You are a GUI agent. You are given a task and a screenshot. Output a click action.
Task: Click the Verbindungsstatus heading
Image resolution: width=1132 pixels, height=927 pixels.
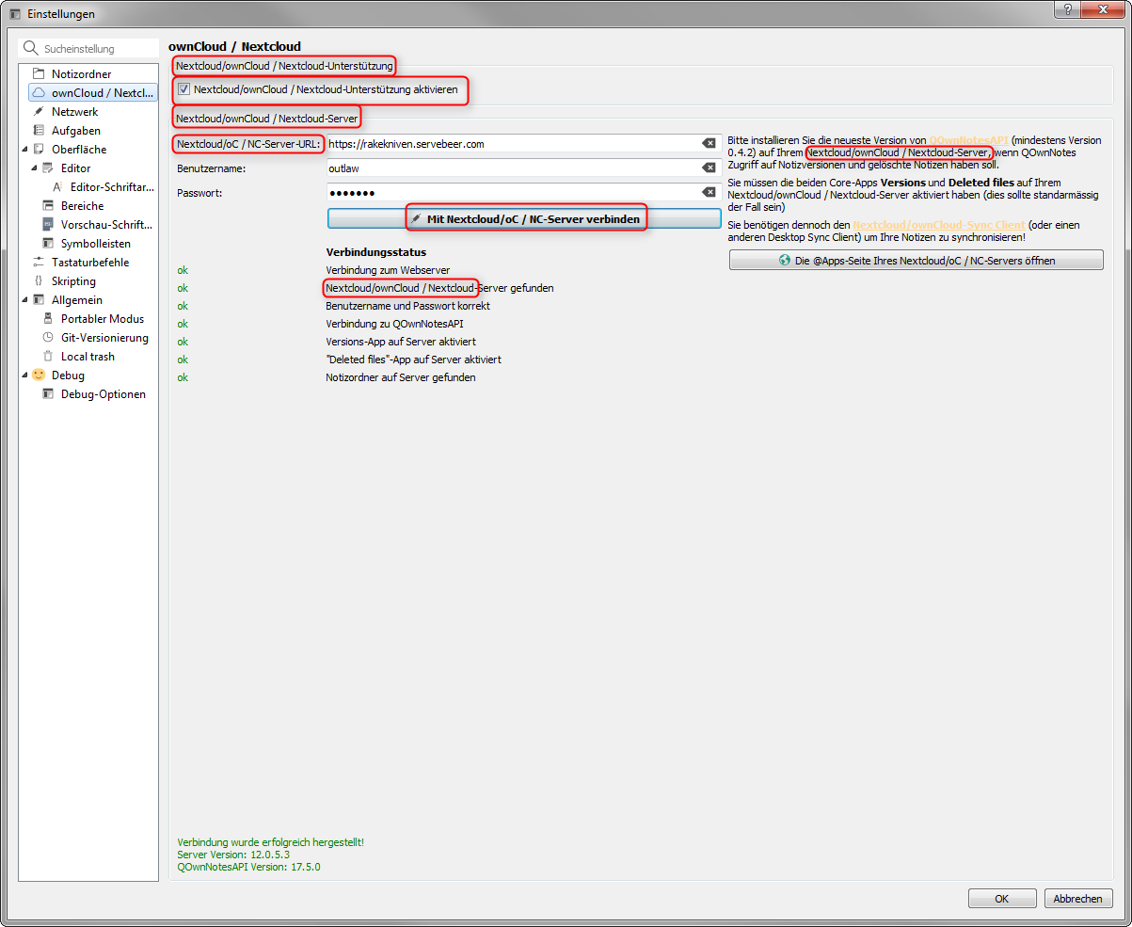(x=376, y=252)
